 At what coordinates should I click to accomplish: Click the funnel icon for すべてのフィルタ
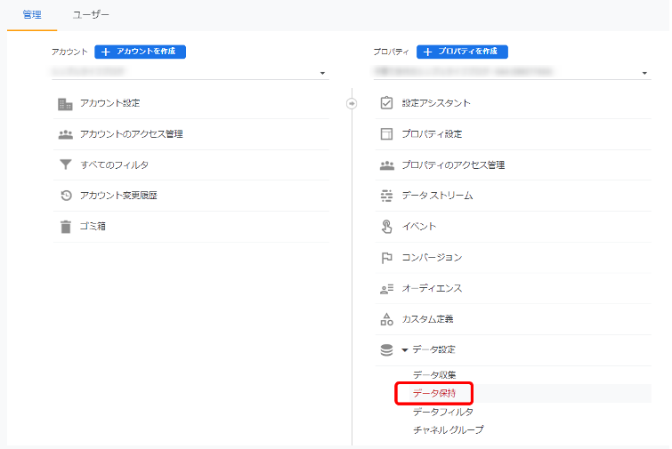tap(66, 164)
